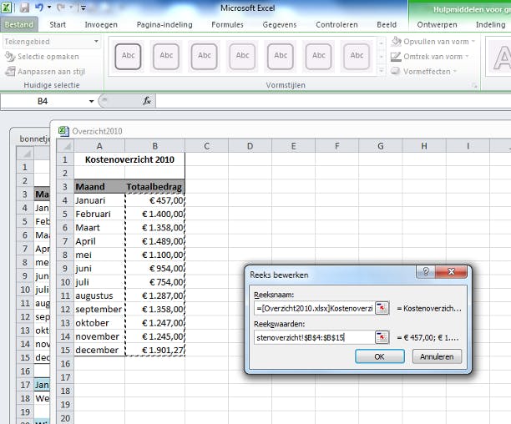Select the seventh Abc shape style
511x424 pixels.
click(x=357, y=57)
